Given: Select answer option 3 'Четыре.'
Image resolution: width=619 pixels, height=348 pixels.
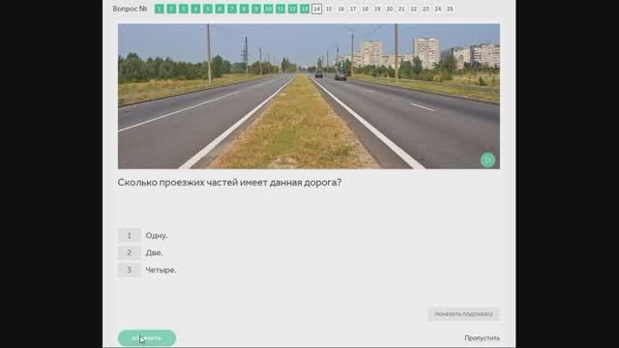Looking at the screenshot, I should [x=147, y=271].
